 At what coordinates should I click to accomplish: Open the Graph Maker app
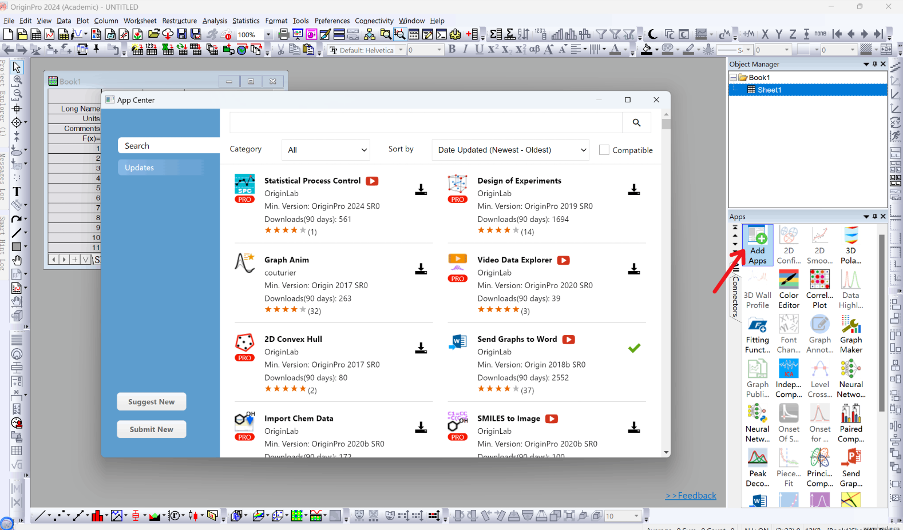coord(851,334)
